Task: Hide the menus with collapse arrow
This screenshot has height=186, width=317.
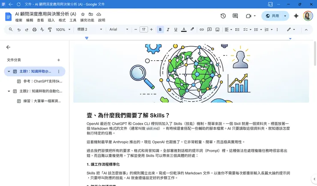Action: (x=306, y=30)
